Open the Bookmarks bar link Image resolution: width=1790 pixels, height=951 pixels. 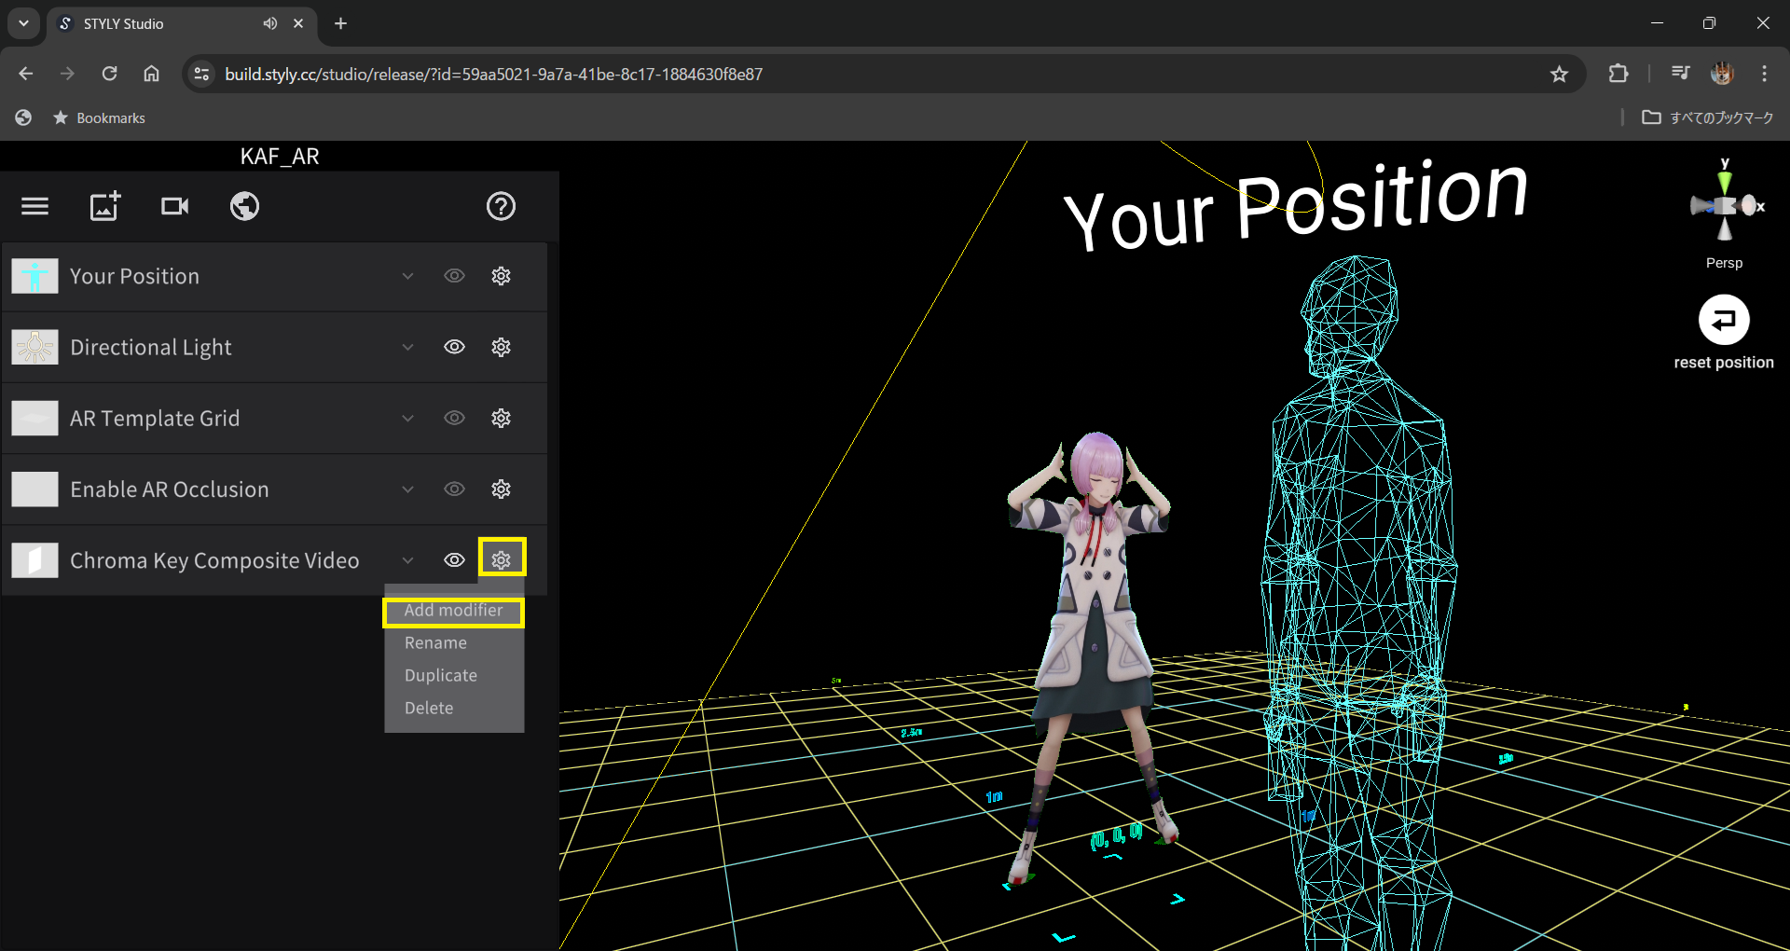coord(100,117)
